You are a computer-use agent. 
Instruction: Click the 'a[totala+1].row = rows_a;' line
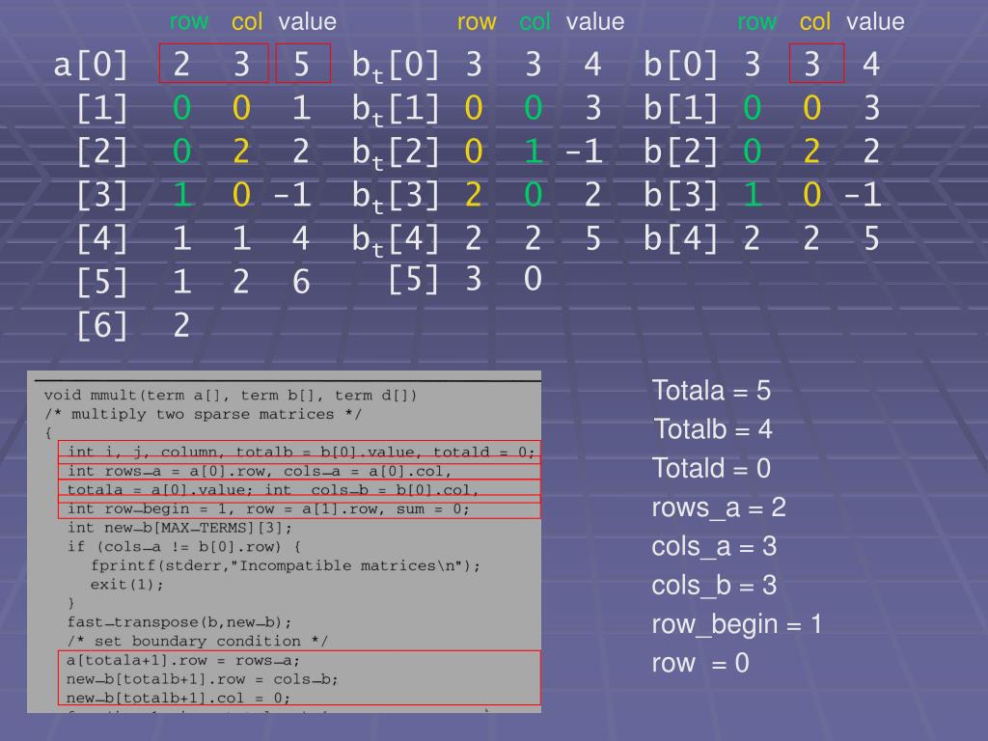coord(183,660)
